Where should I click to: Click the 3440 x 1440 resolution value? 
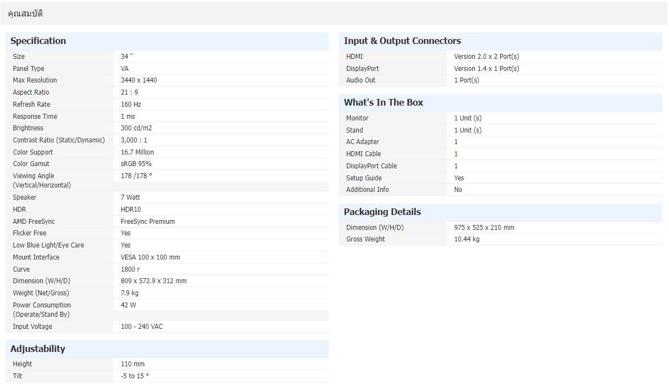tap(139, 80)
